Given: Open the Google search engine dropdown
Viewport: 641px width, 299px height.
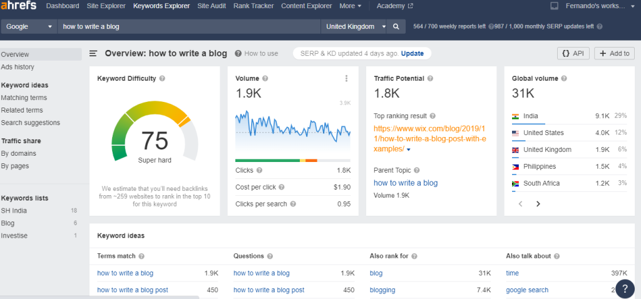Looking at the screenshot, I should tap(29, 26).
